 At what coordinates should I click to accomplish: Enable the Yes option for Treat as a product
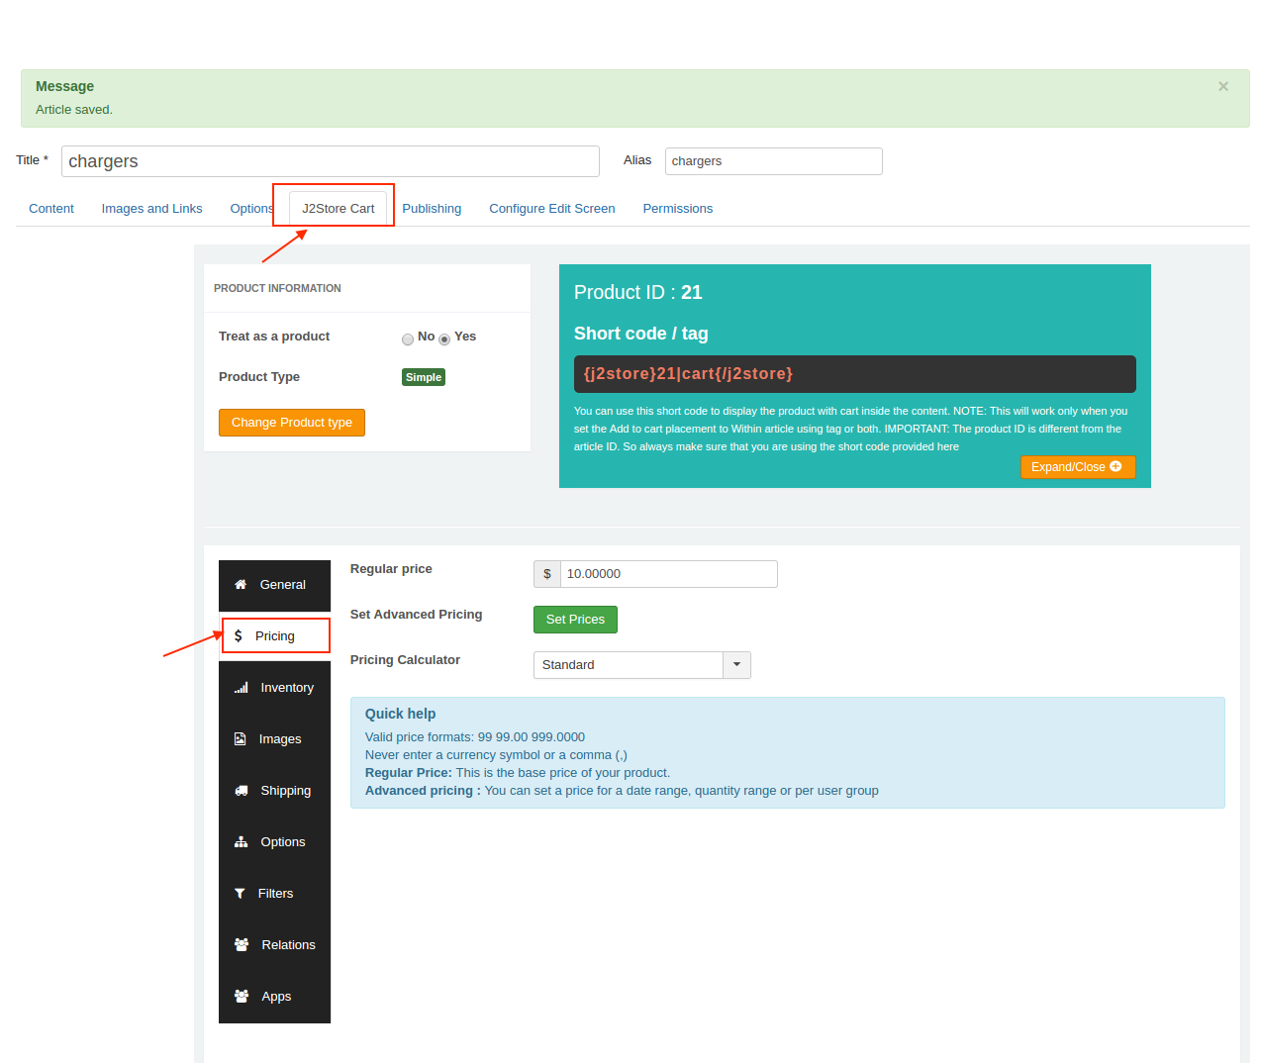444,338
